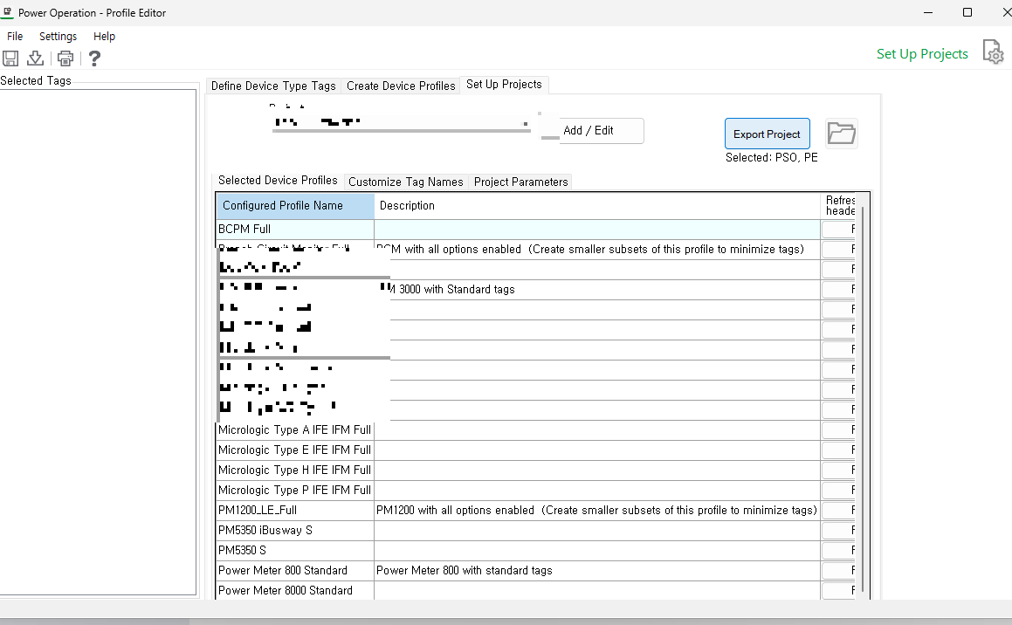
Task: Open the Settings menu
Action: click(x=59, y=36)
